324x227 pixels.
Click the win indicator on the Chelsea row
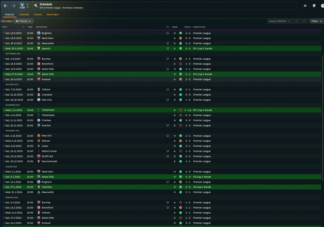[x=180, y=120]
